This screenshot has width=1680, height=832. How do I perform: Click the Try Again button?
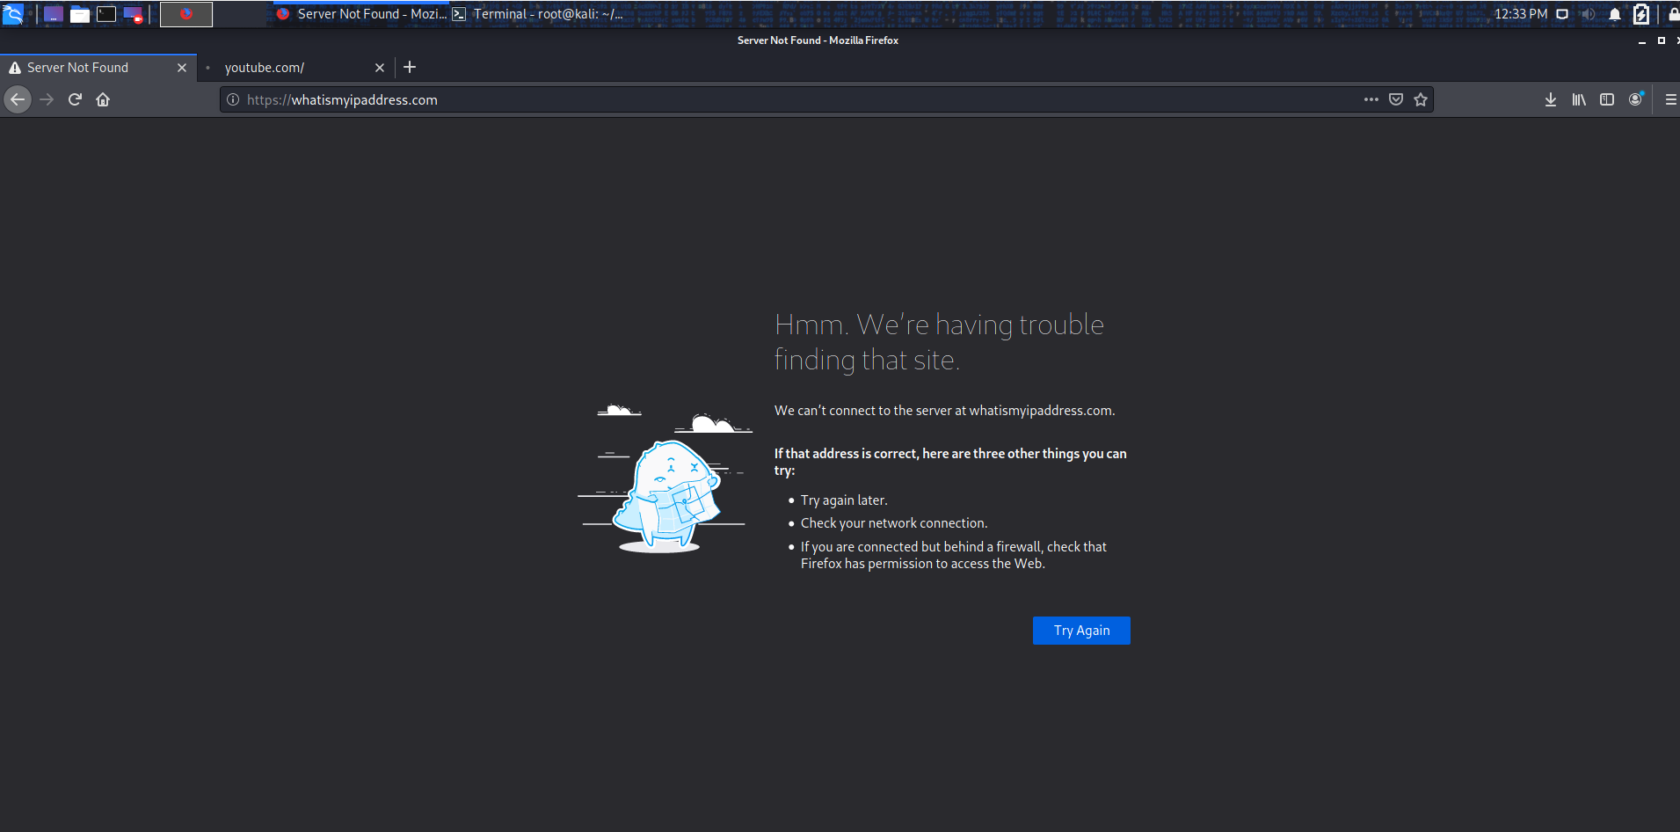coord(1081,631)
